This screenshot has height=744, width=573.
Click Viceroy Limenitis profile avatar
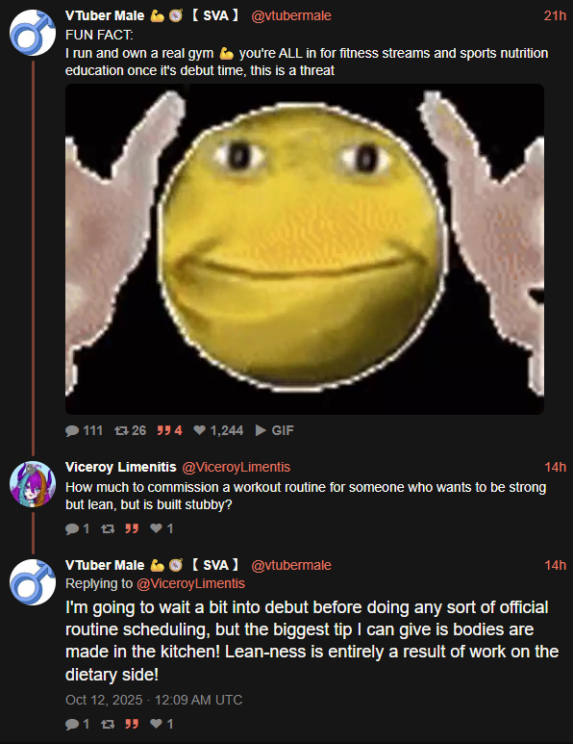click(x=33, y=484)
